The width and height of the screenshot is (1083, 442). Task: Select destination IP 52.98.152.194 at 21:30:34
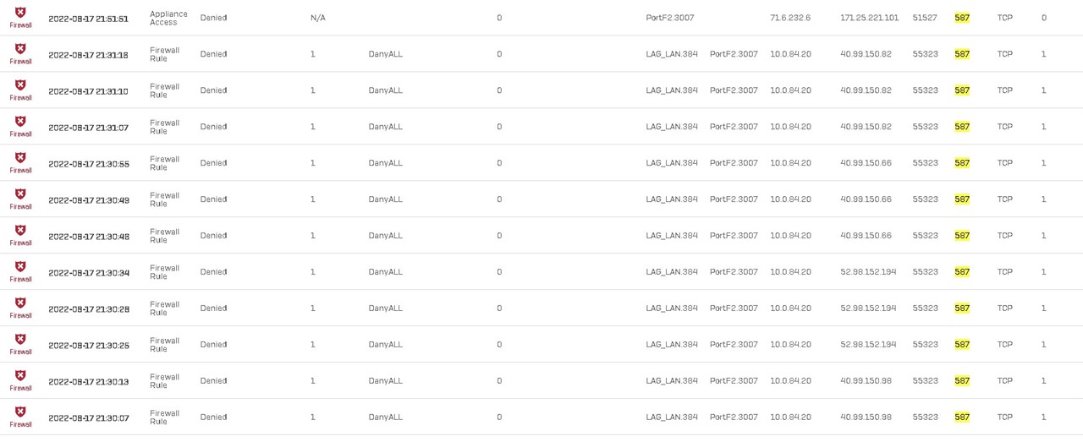click(x=868, y=272)
